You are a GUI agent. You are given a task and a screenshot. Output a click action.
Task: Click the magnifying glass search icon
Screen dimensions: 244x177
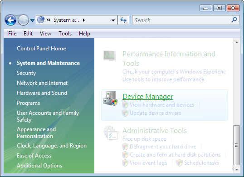234,20
